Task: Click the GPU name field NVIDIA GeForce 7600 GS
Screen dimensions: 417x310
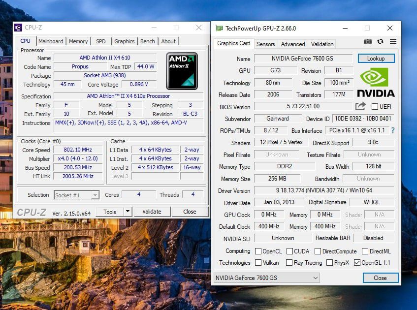Action: 303,59
